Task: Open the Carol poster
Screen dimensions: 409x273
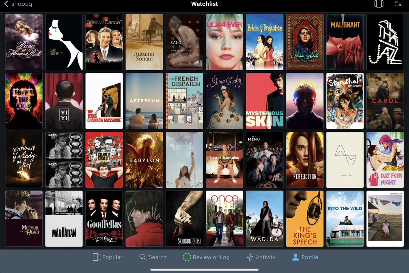Action: click(x=385, y=101)
